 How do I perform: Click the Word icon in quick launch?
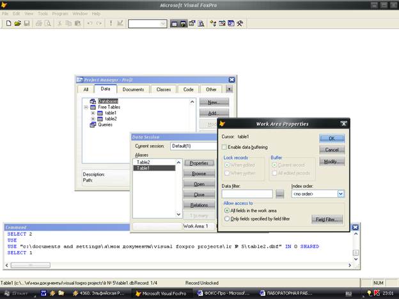pos(43,293)
